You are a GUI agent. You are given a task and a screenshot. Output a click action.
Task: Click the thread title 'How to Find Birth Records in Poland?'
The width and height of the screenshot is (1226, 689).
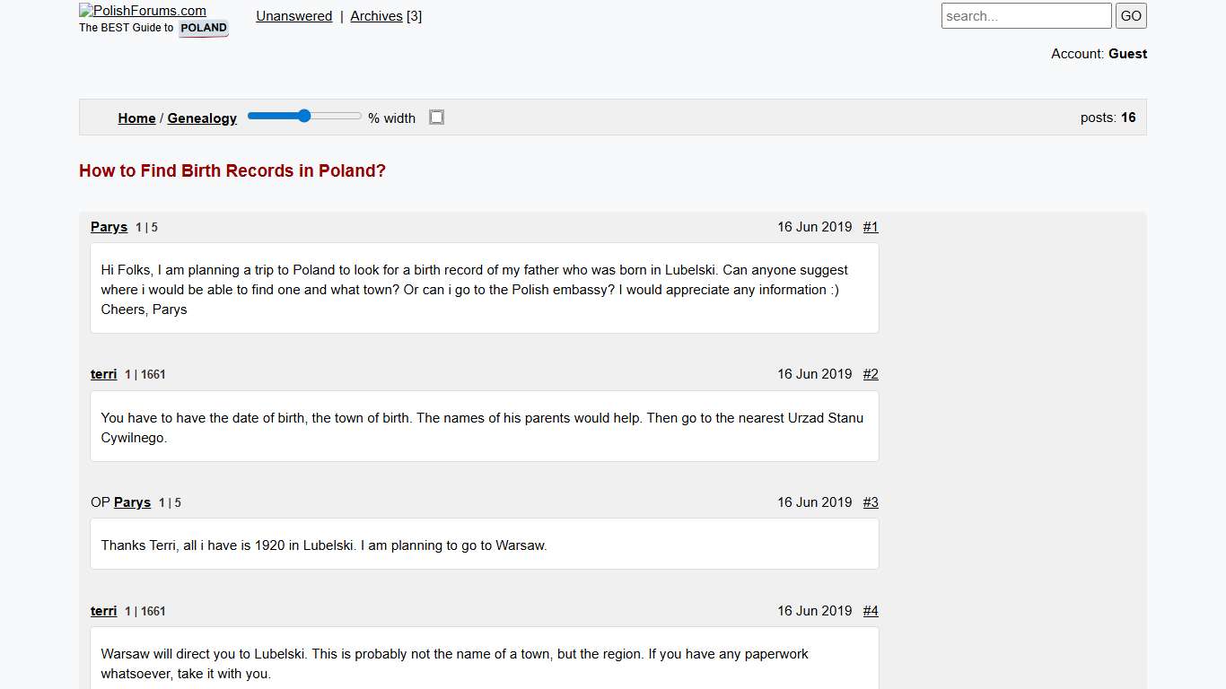(232, 170)
